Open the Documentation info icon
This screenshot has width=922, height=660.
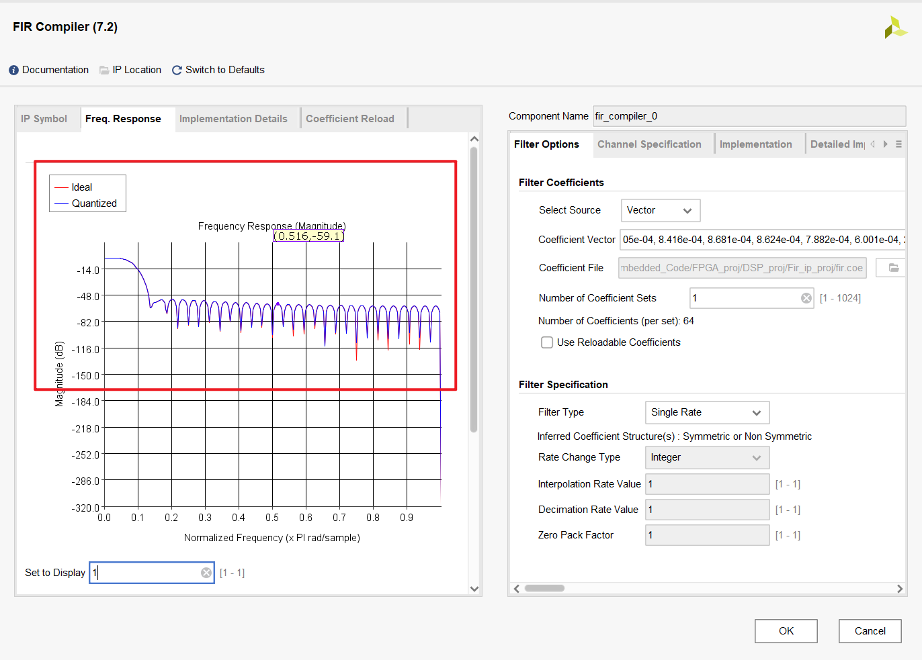pyautogui.click(x=13, y=70)
